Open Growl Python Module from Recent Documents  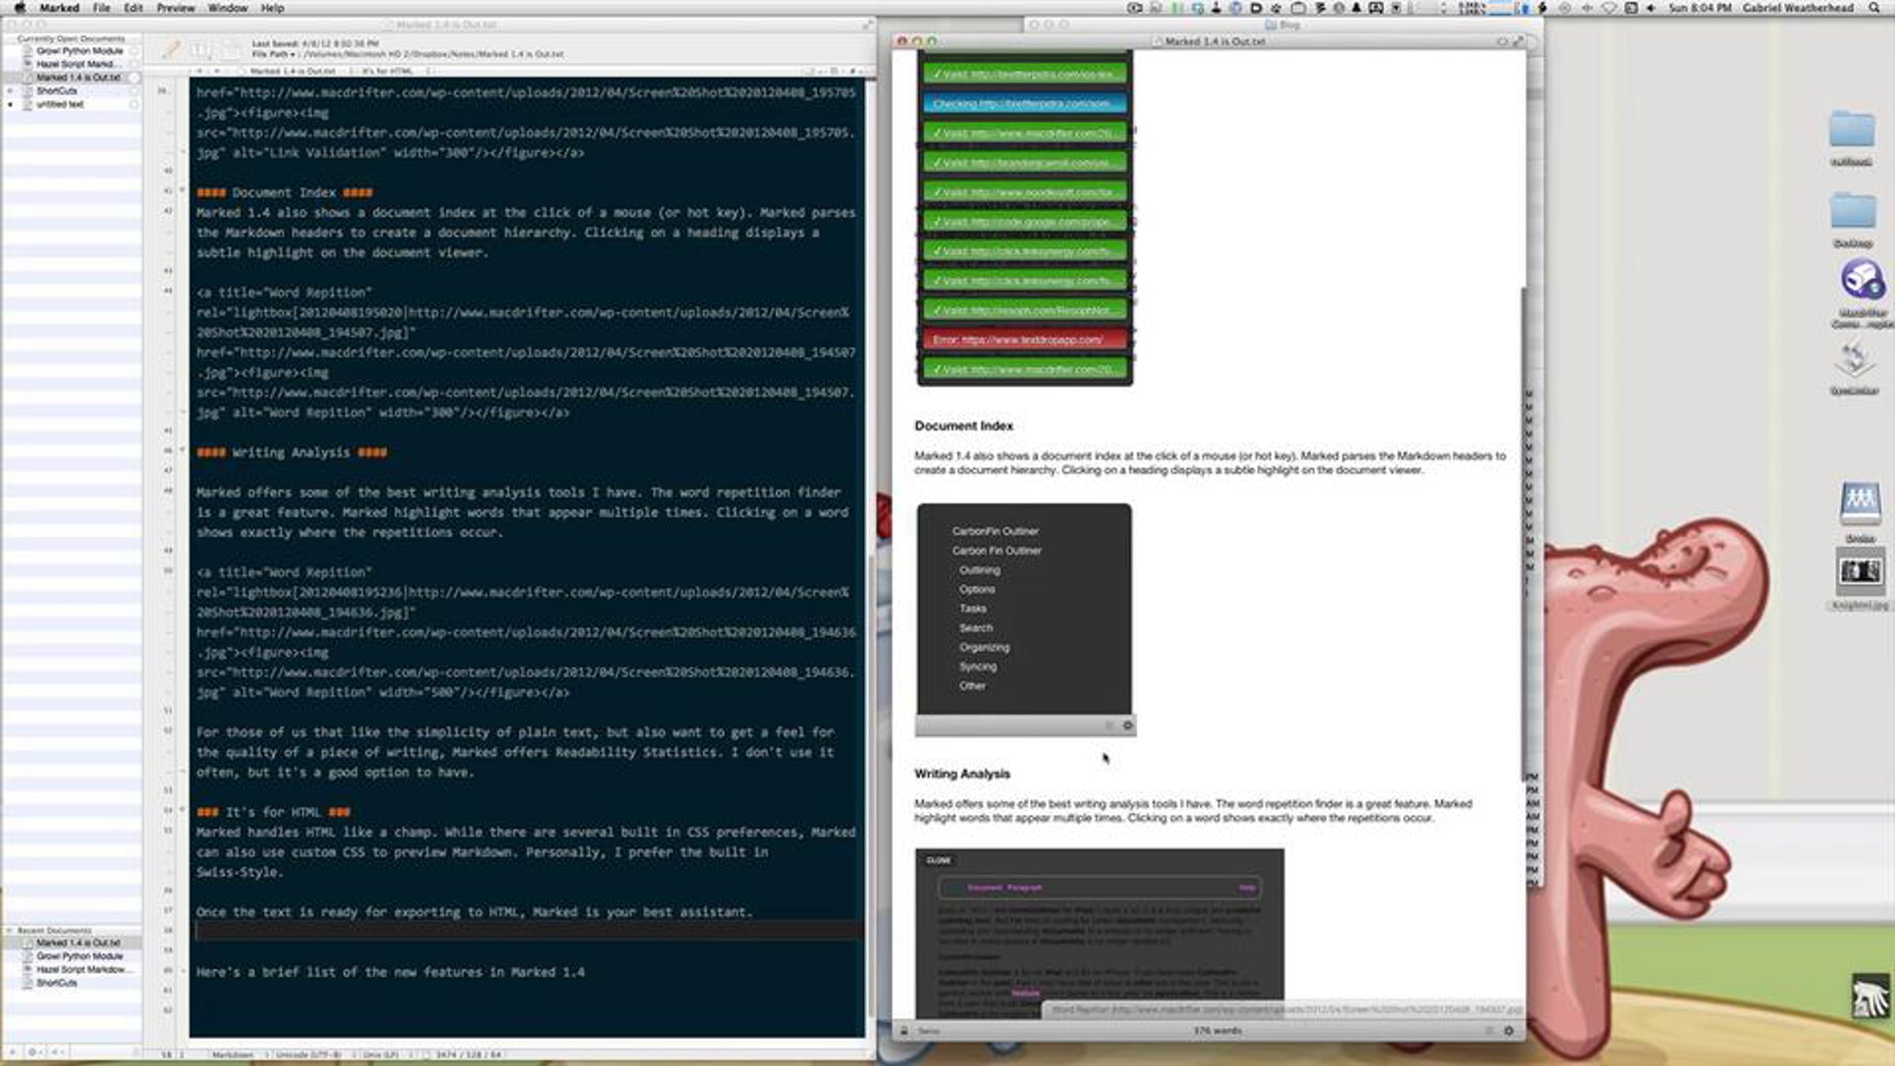tap(80, 956)
